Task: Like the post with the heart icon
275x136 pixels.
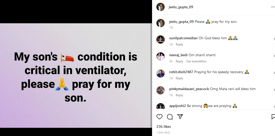Action: click(159, 117)
